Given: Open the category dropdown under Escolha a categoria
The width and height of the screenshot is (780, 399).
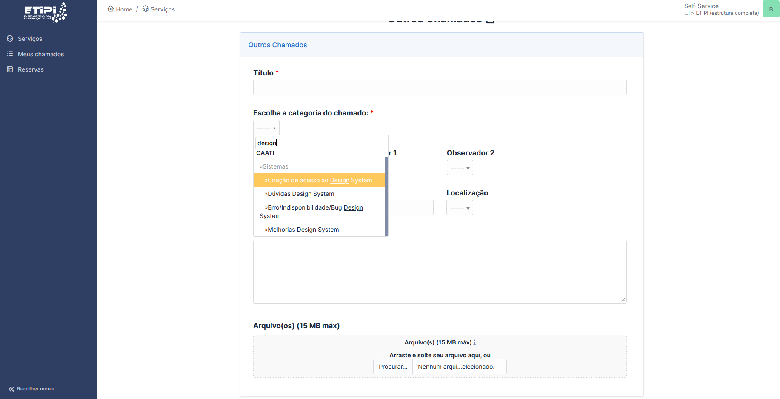Looking at the screenshot, I should 266,128.
